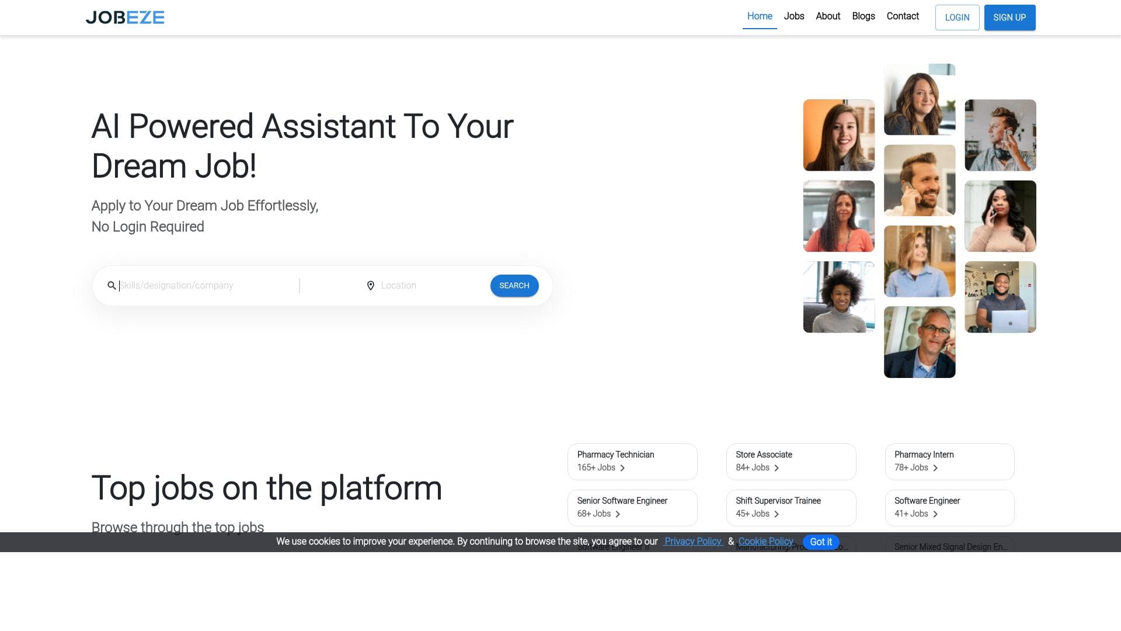Open the SIGN UP page
This screenshot has width=1121, height=631.
pyautogui.click(x=1009, y=17)
